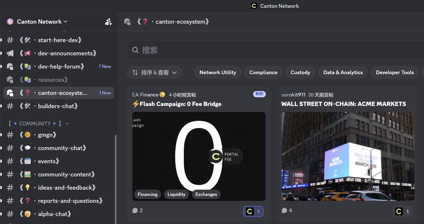424x224 pixels.
Task: Open the alpha-chat channel
Action: [59, 214]
